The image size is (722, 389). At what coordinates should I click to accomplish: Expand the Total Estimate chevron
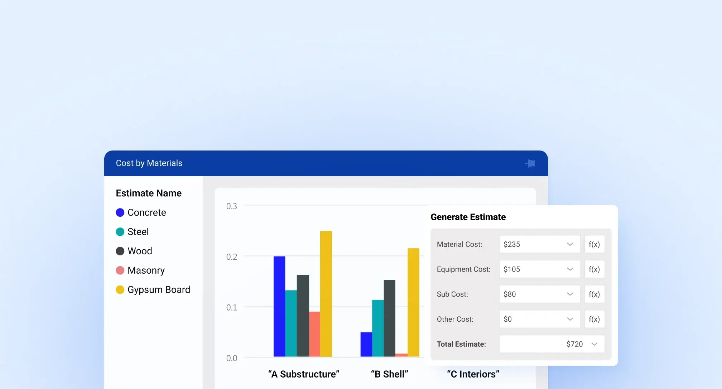pyautogui.click(x=594, y=344)
